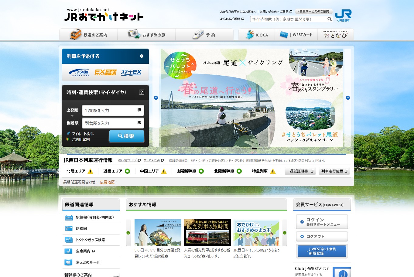Click the blue 検索 button

[126, 136]
